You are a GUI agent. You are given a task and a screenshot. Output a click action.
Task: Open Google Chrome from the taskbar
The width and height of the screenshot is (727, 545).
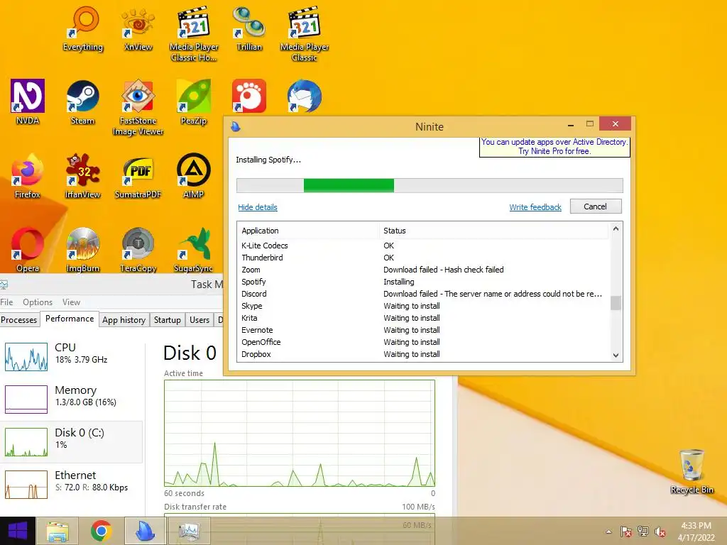click(x=101, y=531)
